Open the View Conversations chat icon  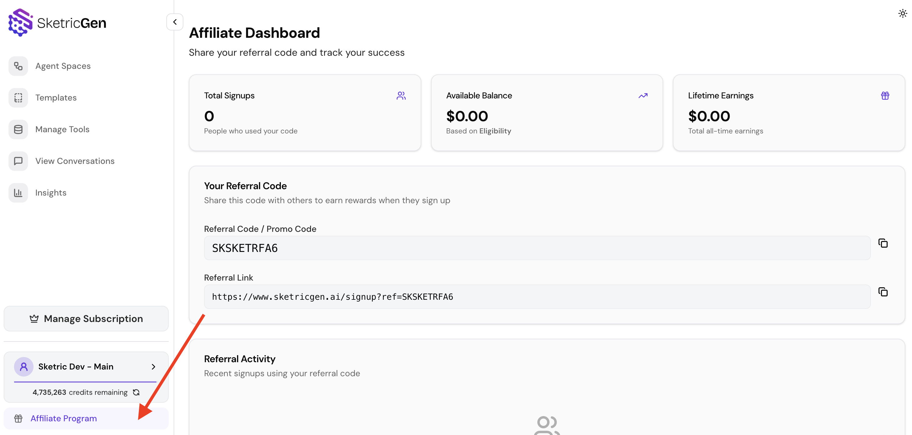pos(18,161)
